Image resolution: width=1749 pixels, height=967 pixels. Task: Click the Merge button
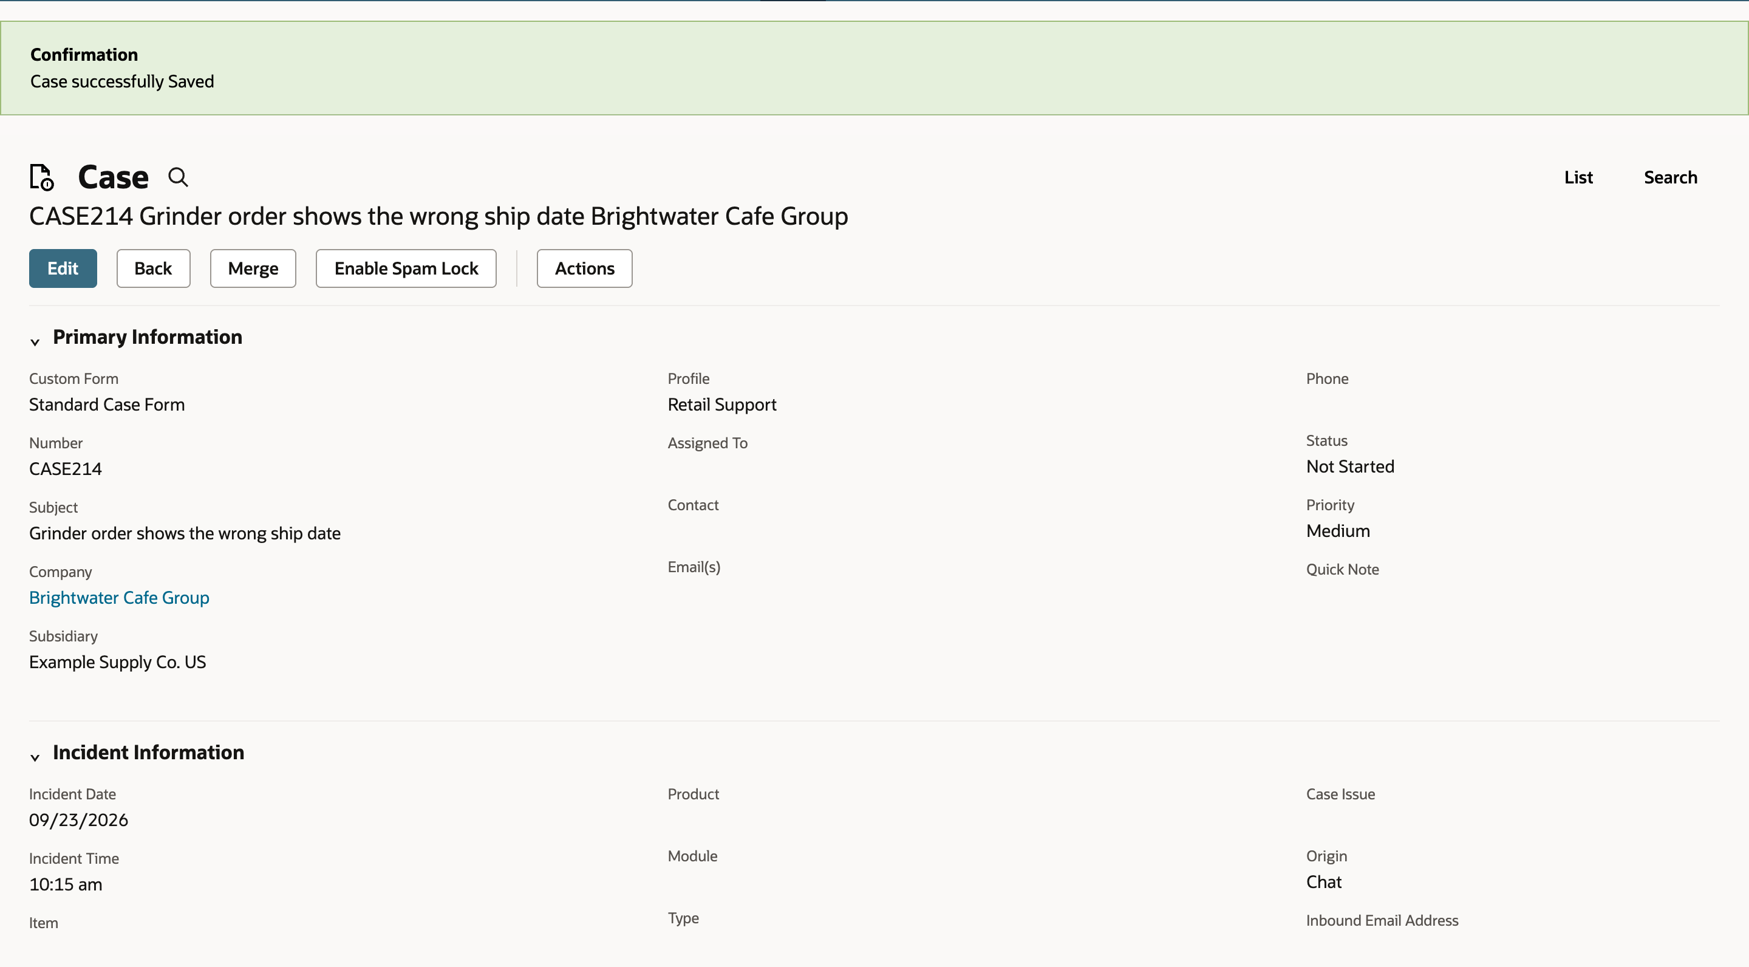pyautogui.click(x=253, y=268)
